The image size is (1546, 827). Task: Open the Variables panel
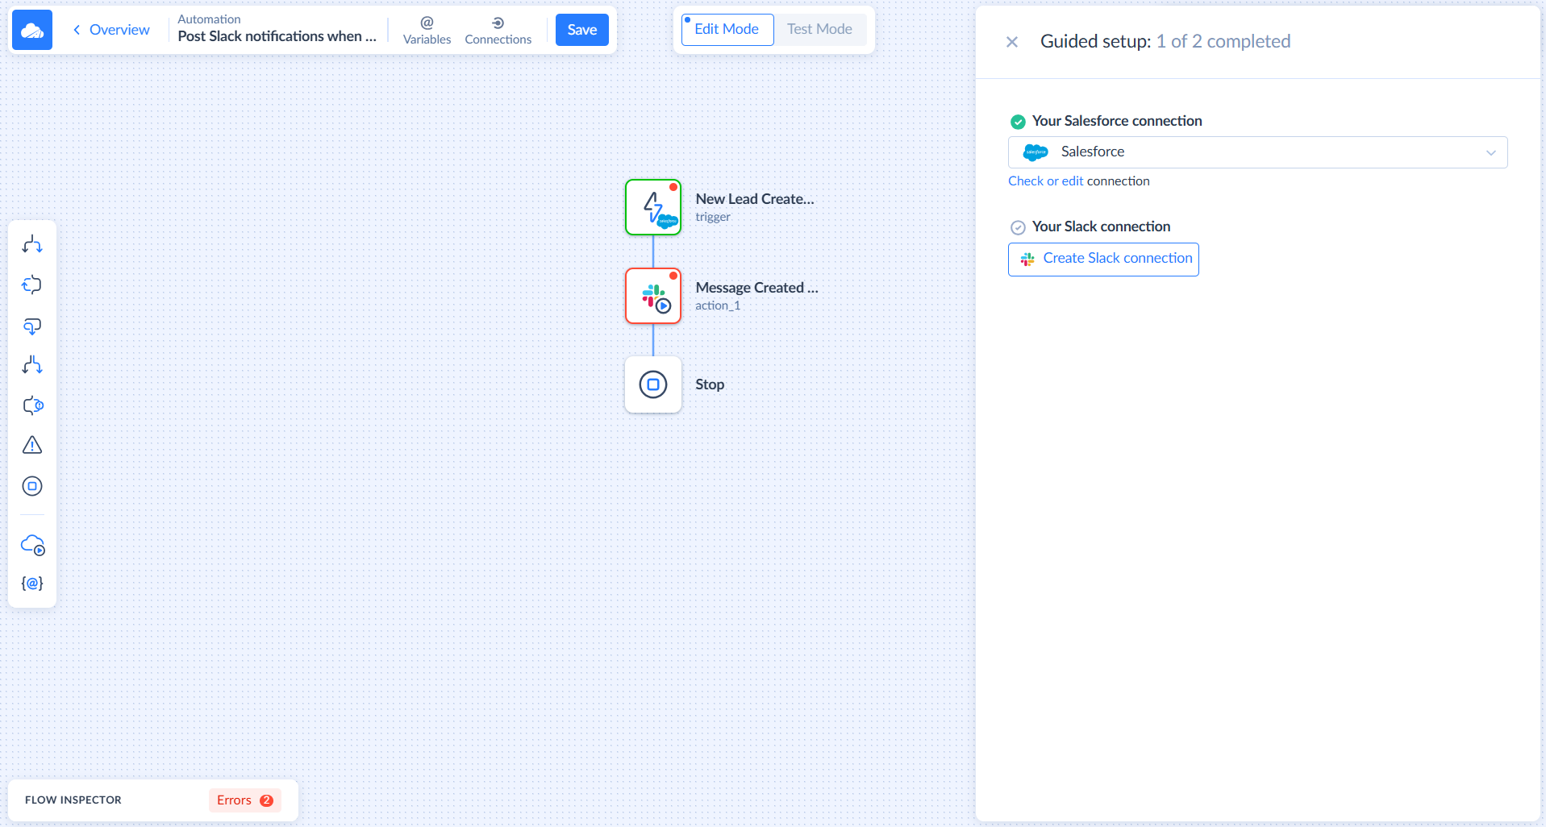[x=427, y=31]
